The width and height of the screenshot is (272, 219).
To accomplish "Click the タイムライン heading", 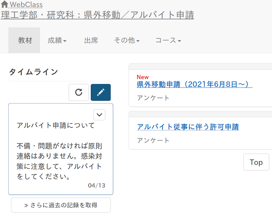I will pyautogui.click(x=33, y=72).
